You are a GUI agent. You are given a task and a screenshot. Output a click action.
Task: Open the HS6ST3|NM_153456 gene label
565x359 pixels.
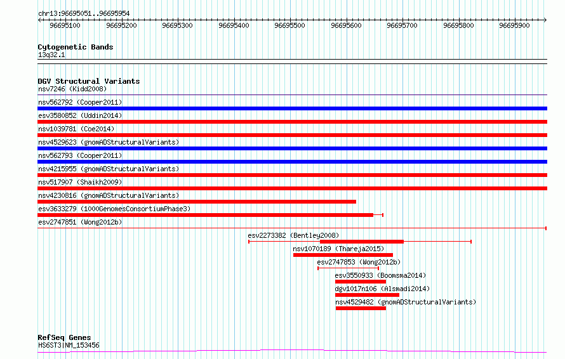69,345
